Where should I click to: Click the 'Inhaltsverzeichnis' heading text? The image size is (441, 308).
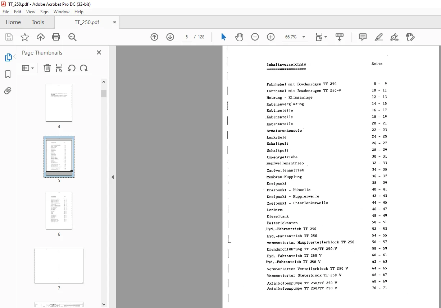286,65
